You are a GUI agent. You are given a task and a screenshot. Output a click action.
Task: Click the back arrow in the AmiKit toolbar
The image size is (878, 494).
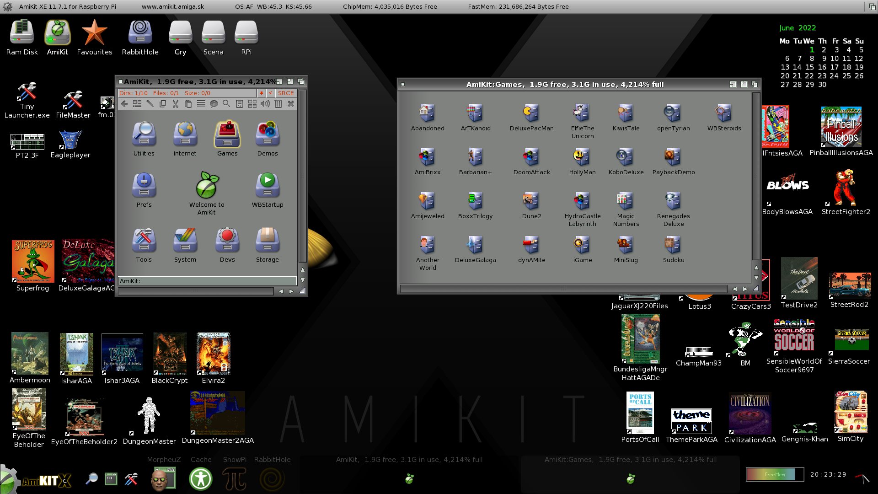[x=124, y=104]
